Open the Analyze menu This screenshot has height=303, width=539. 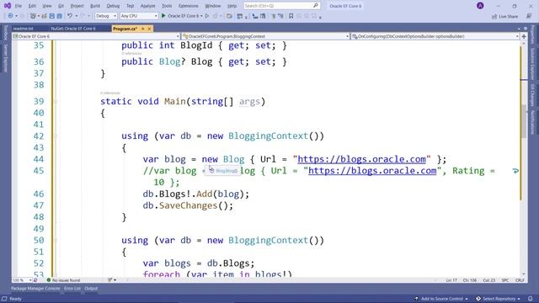148,6
